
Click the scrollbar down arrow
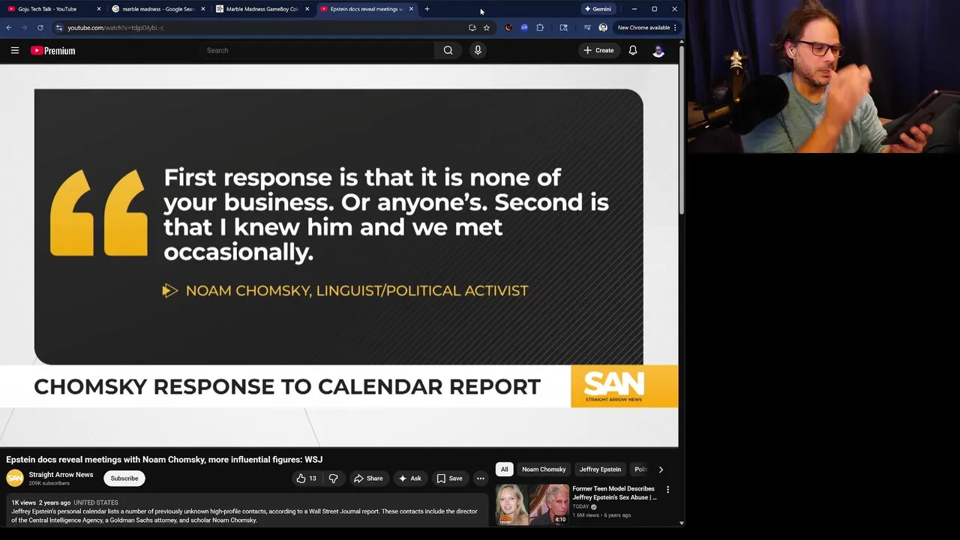(x=681, y=523)
